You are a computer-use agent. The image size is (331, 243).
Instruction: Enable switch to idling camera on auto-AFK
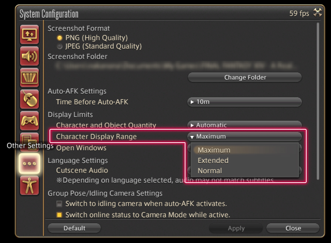pyautogui.click(x=59, y=204)
